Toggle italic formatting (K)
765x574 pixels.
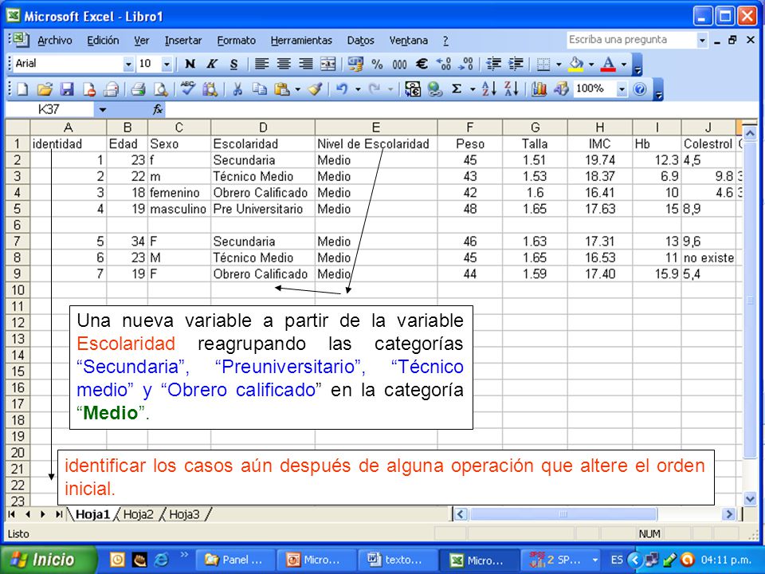pos(212,64)
